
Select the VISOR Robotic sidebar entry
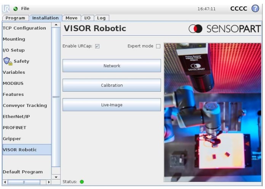27,150
